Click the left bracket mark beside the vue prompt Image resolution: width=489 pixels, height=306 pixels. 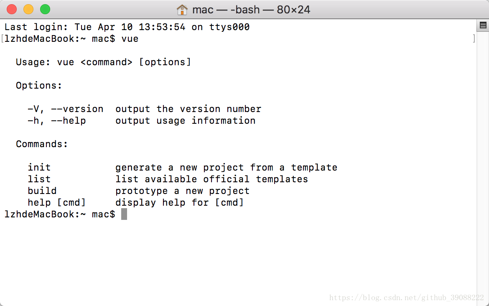[2, 39]
